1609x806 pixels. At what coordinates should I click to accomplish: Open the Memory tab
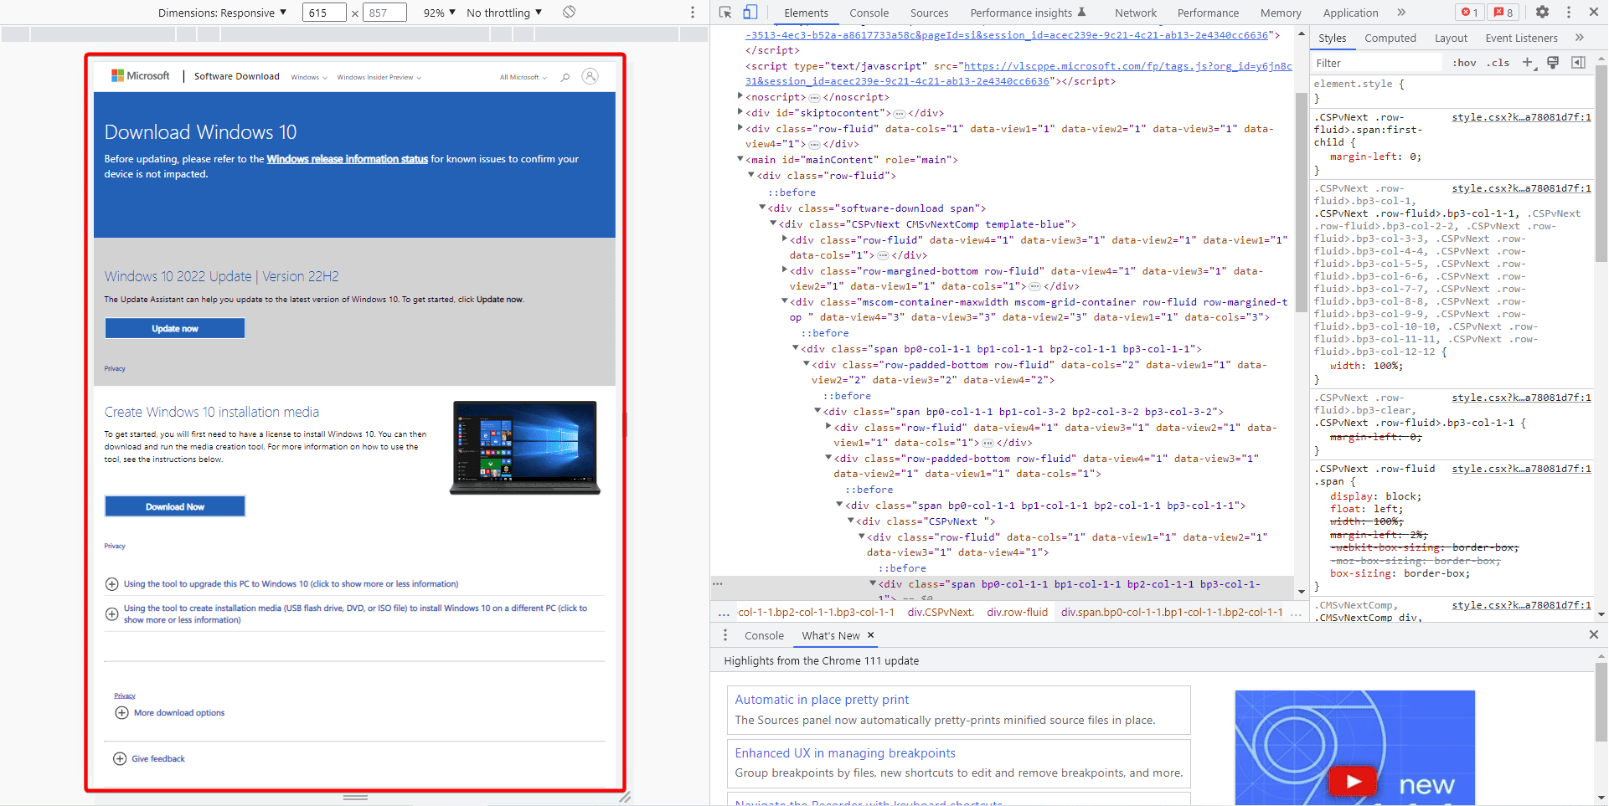(x=1281, y=13)
